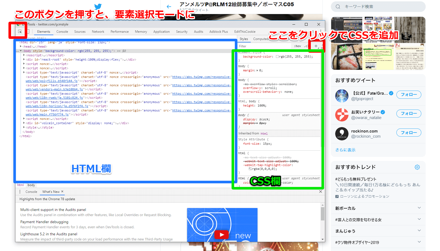The width and height of the screenshot is (440, 251).
Task: Close the What's New tab with its x
Action: click(62, 191)
